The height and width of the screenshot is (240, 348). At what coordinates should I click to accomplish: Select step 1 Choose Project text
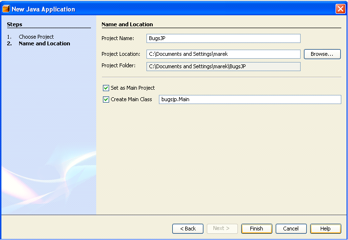(x=36, y=37)
